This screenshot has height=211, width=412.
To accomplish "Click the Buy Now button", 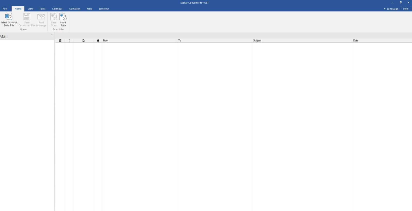I will tap(104, 9).
